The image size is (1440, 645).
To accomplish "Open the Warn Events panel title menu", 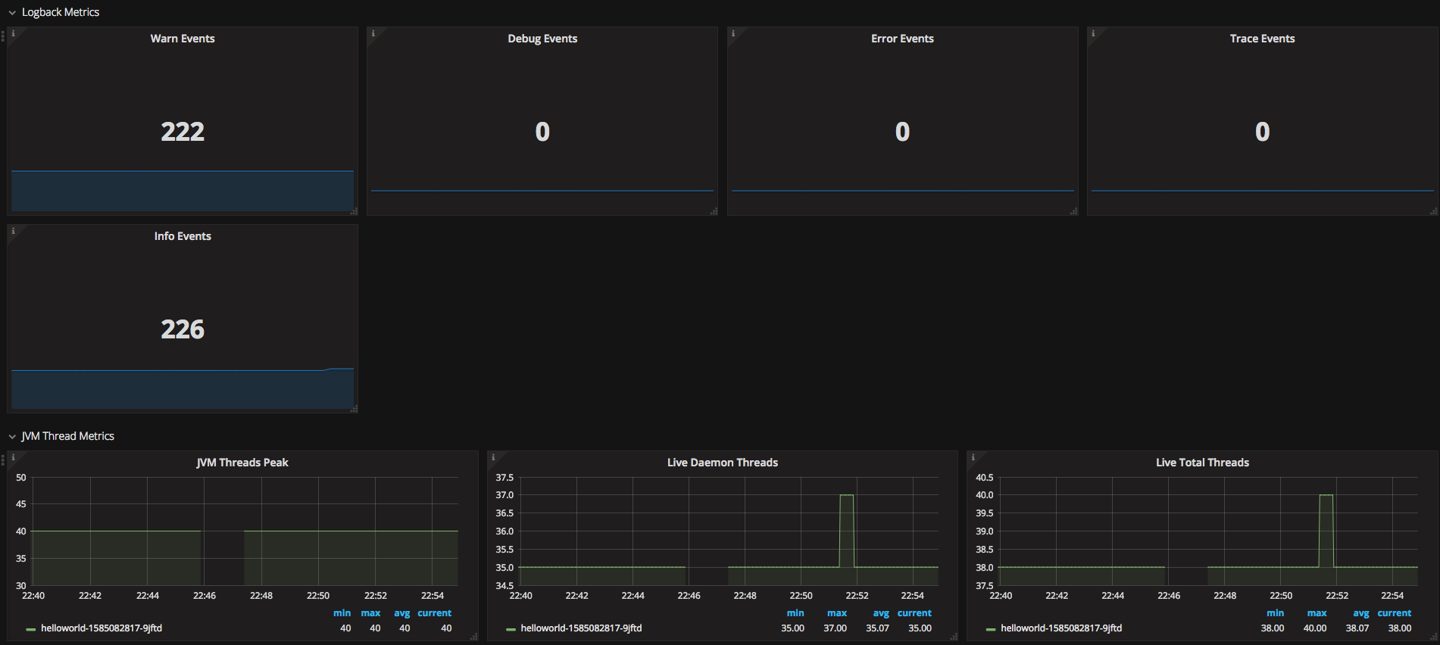I will pyautogui.click(x=183, y=39).
